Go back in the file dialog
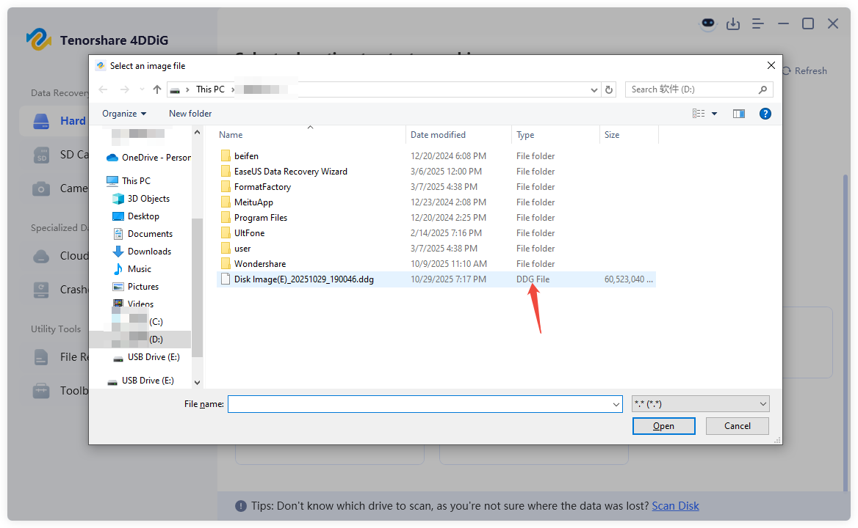Viewport: 858px width, 528px height. [103, 89]
